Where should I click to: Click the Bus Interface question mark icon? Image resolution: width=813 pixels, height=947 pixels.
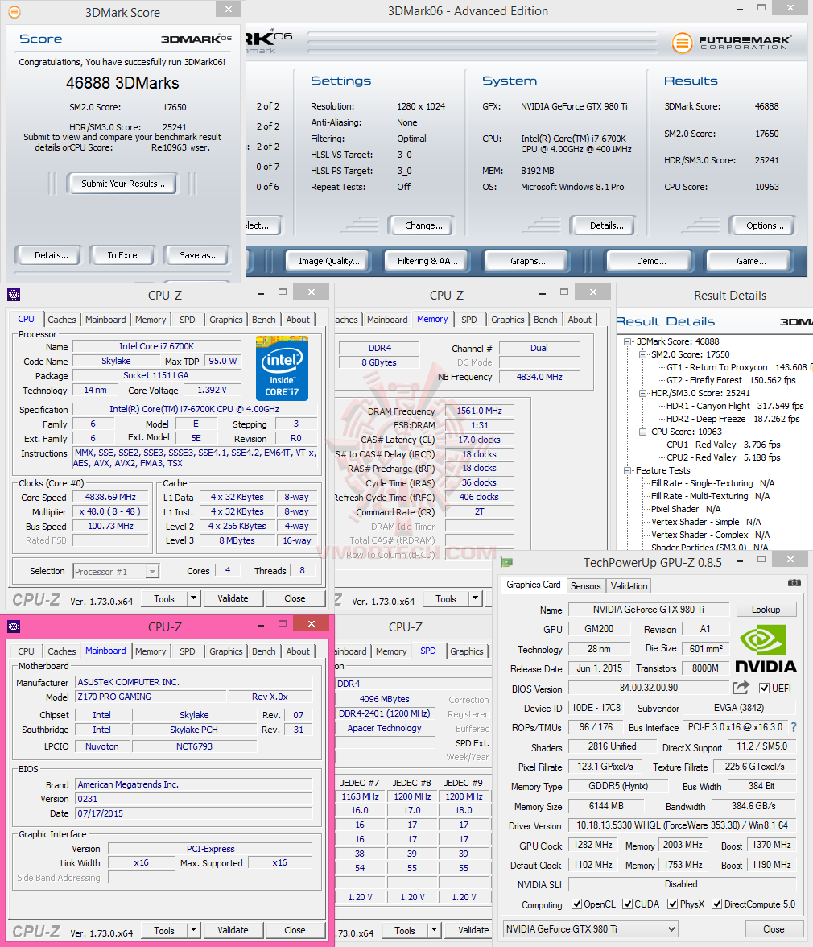click(x=794, y=727)
